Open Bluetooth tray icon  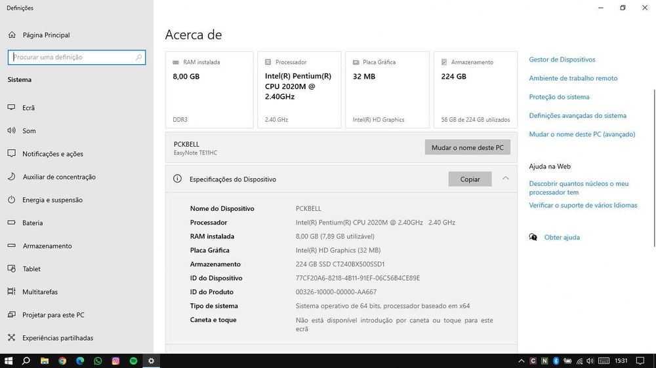pos(556,361)
